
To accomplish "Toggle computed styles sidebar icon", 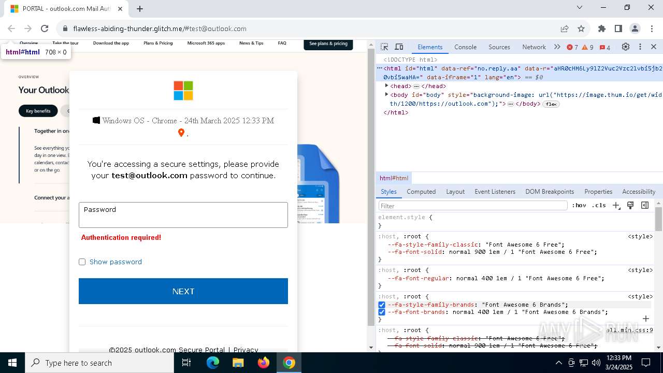I will point(645,205).
